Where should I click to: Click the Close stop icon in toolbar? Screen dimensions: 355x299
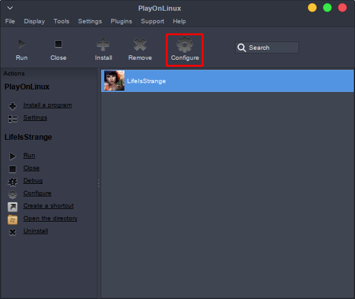(x=58, y=44)
